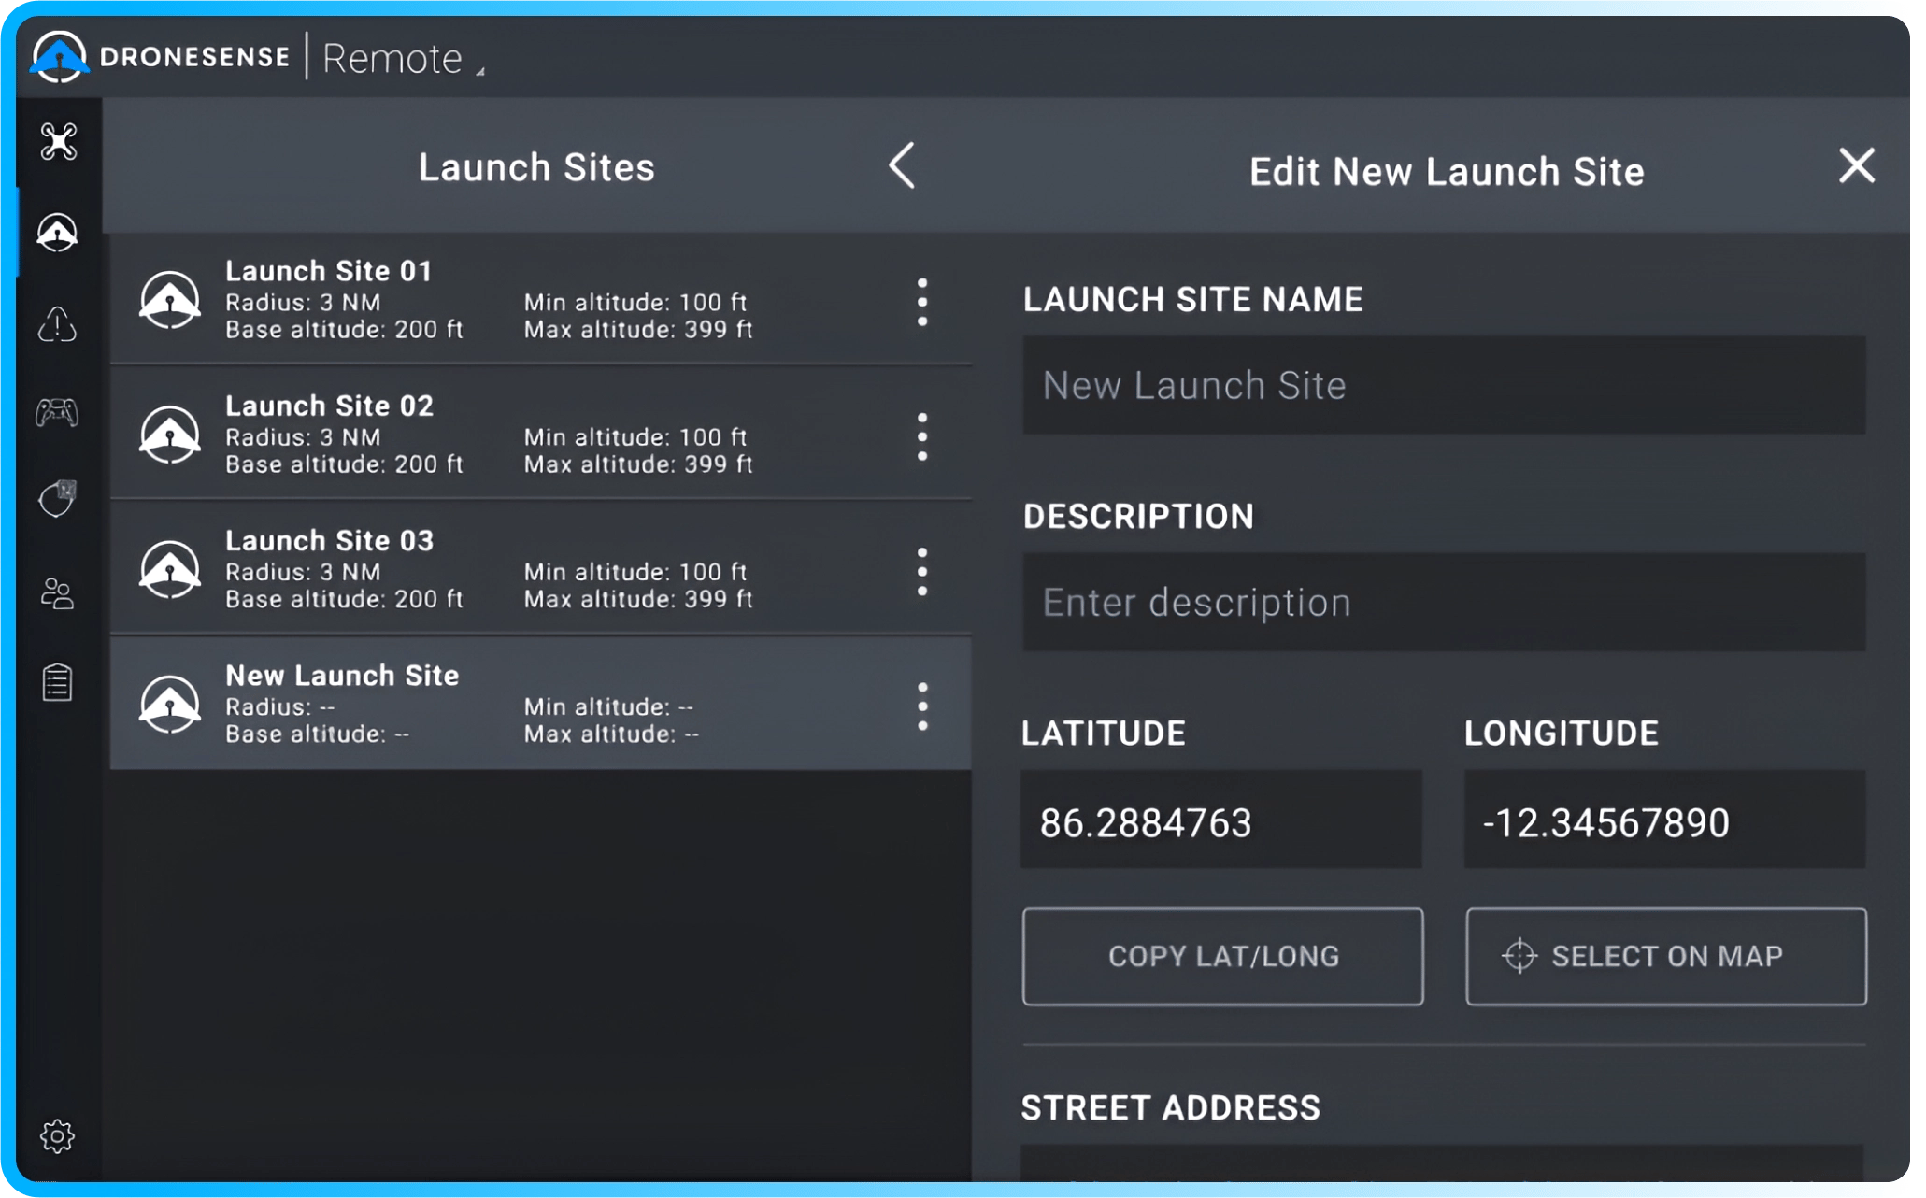Click the COPY LAT/LONG button
This screenshot has height=1198, width=1926.
pyautogui.click(x=1222, y=956)
